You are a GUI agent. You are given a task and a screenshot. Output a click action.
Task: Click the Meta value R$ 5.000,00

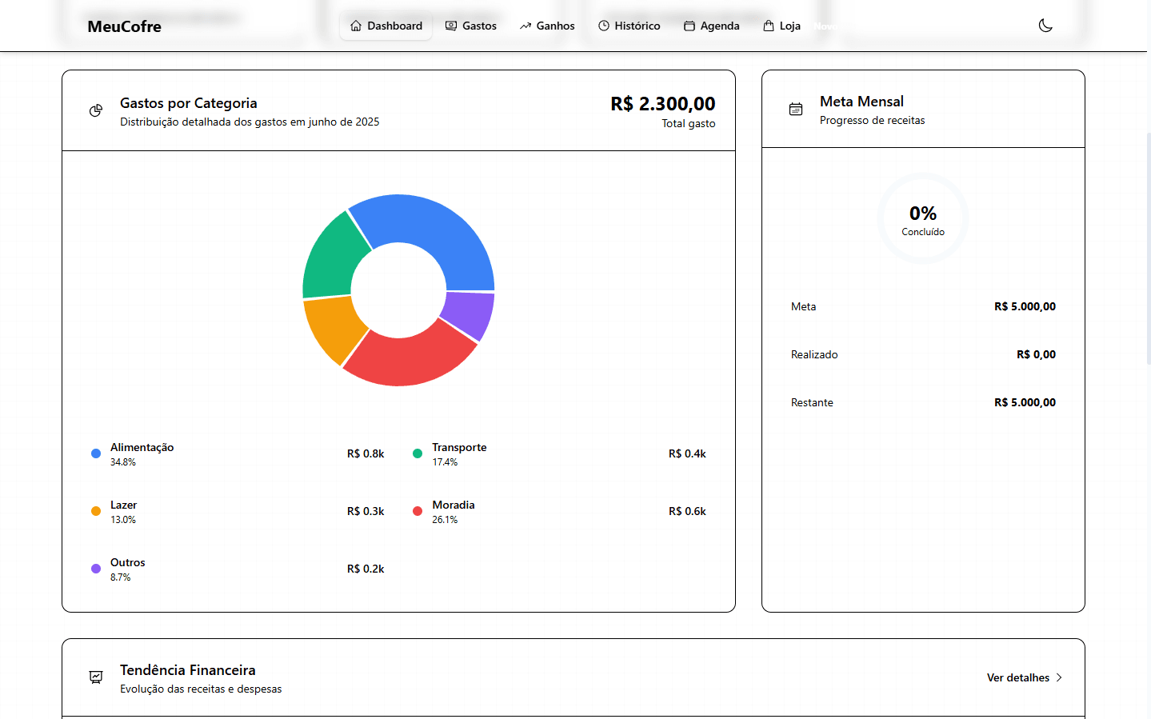pos(1025,306)
